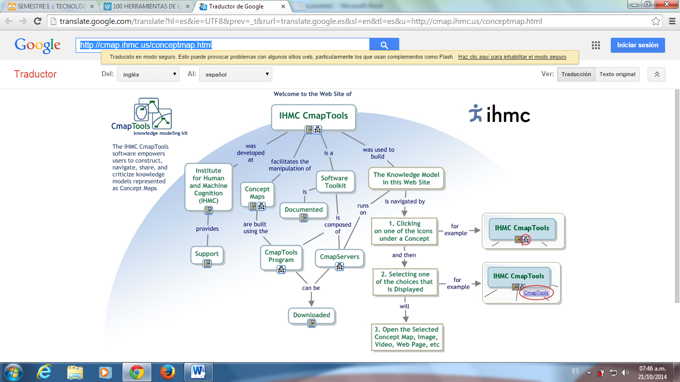Click the map icon under CmapTools Program

(281, 270)
